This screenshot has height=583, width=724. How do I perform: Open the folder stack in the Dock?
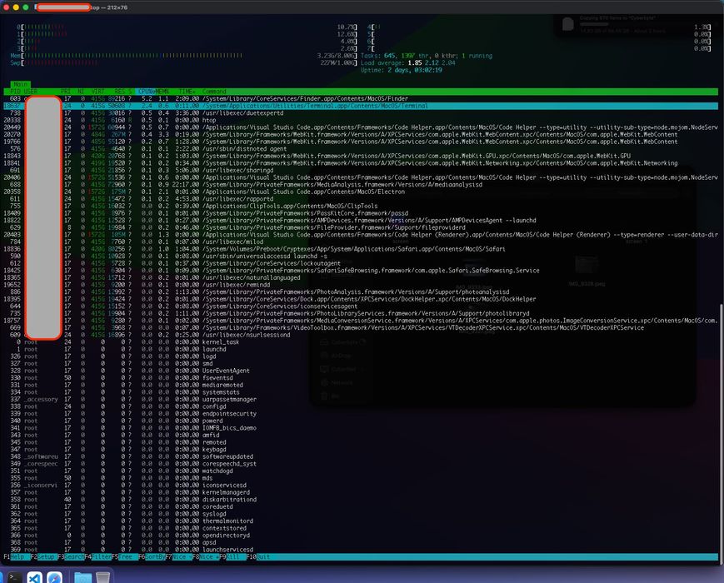pos(83,577)
